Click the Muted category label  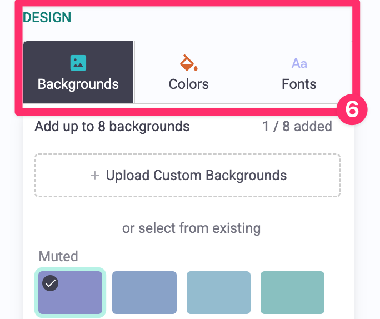coord(58,257)
